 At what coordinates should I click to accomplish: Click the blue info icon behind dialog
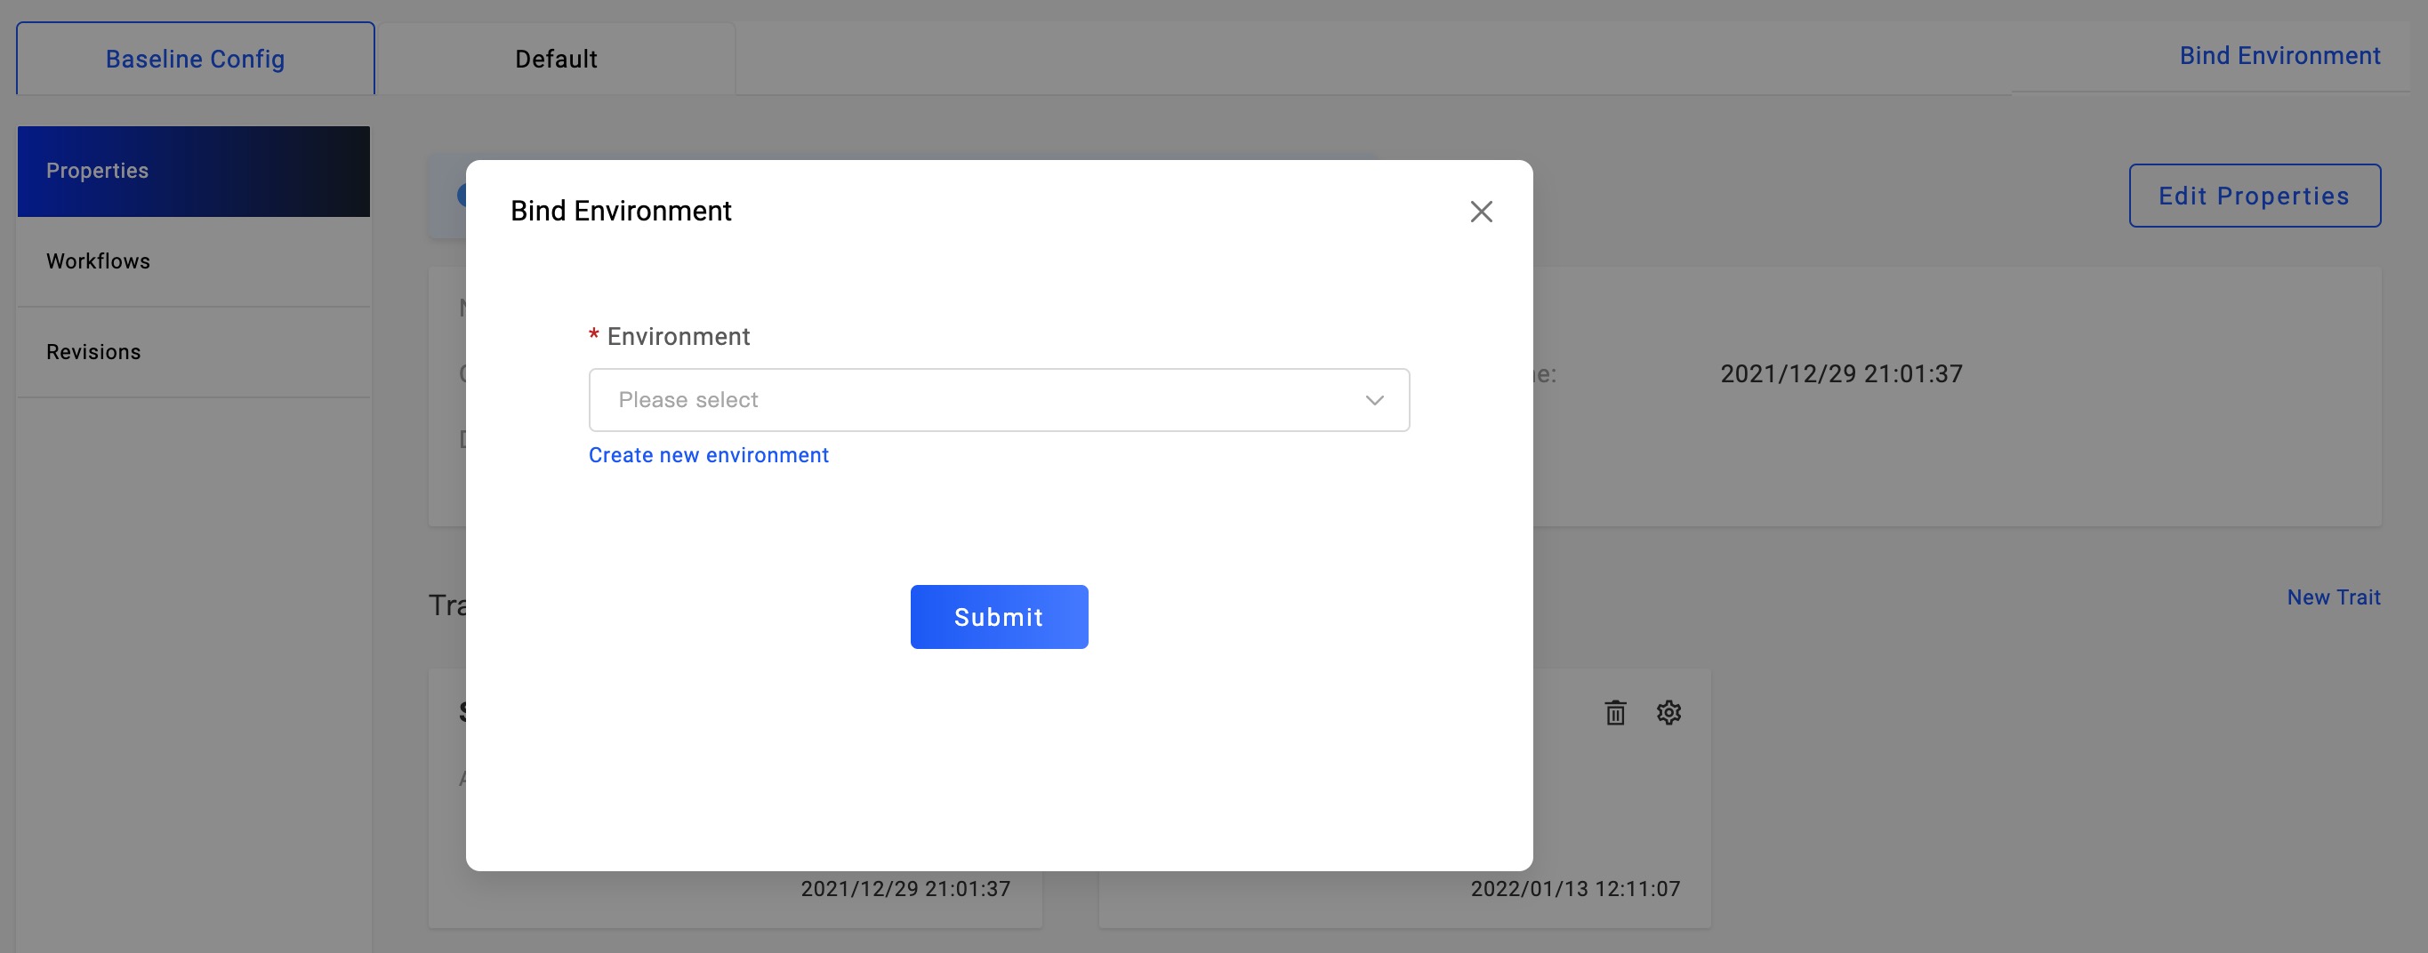(x=462, y=195)
